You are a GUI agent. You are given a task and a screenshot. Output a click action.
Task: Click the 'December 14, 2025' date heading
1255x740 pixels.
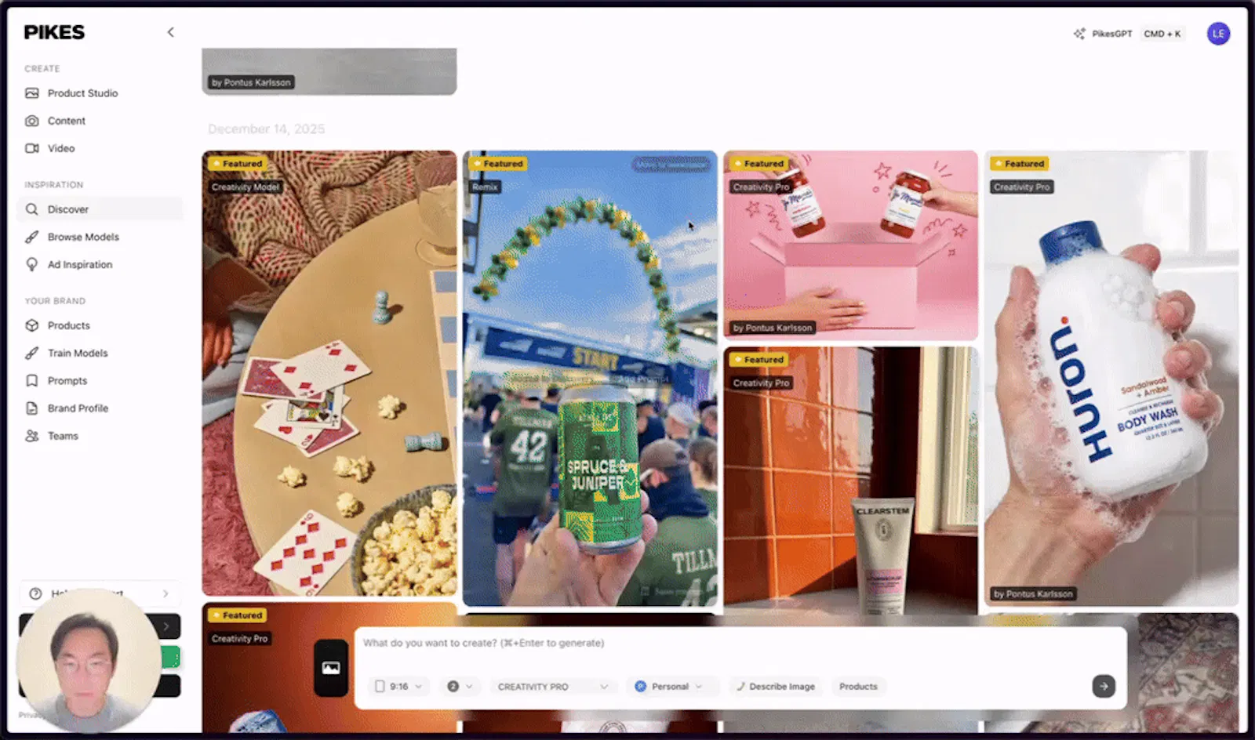point(266,129)
